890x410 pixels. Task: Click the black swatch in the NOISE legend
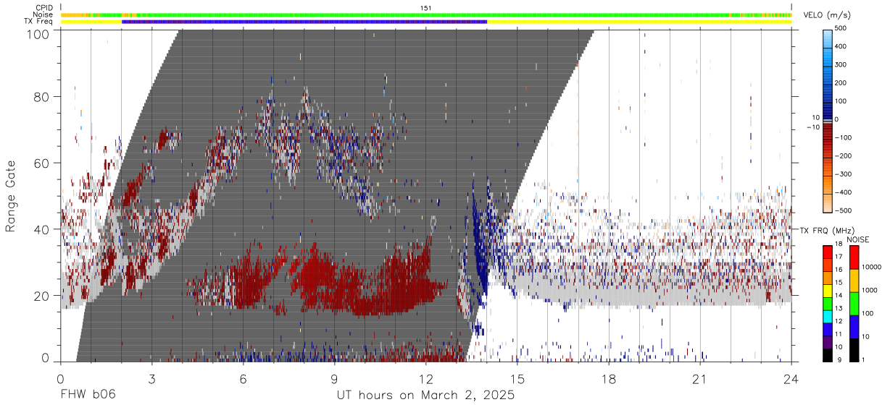pos(853,350)
